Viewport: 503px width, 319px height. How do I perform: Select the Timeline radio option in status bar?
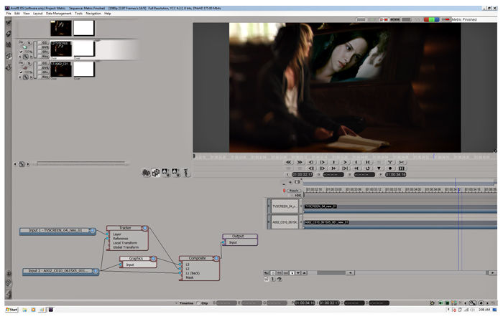pos(184,303)
